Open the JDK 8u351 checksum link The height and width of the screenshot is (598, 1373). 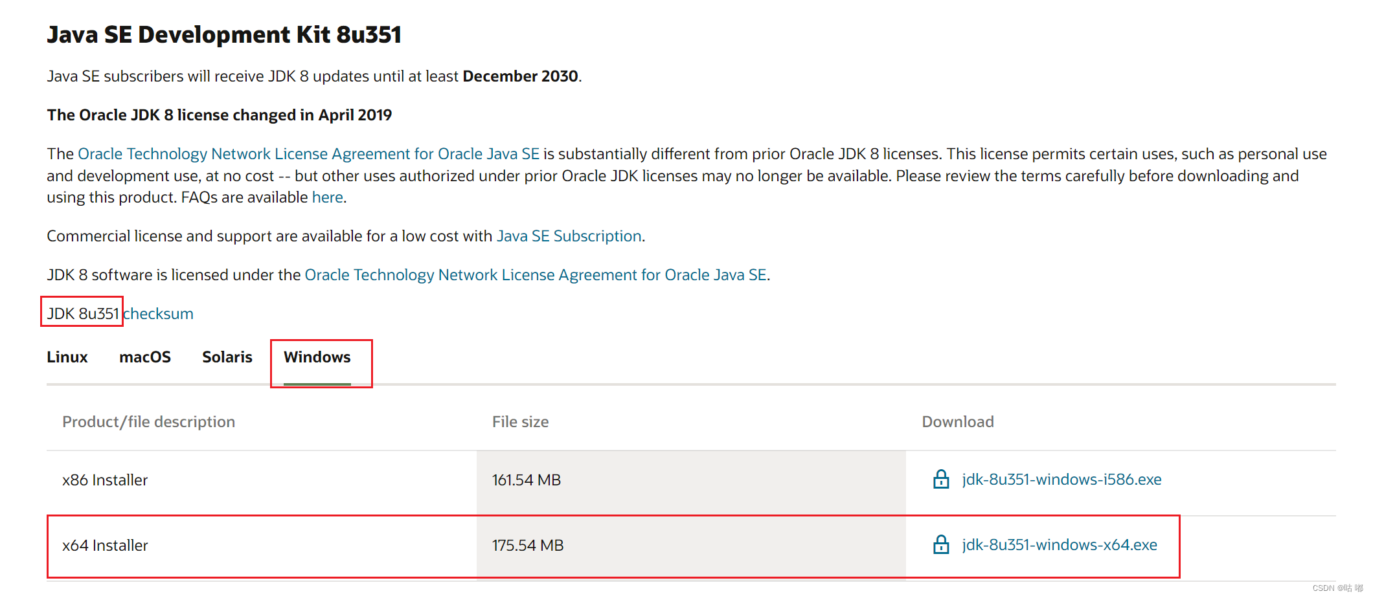158,314
